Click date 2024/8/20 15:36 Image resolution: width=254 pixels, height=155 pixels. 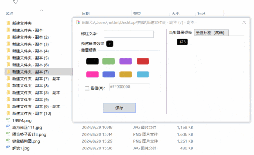coord(97,148)
